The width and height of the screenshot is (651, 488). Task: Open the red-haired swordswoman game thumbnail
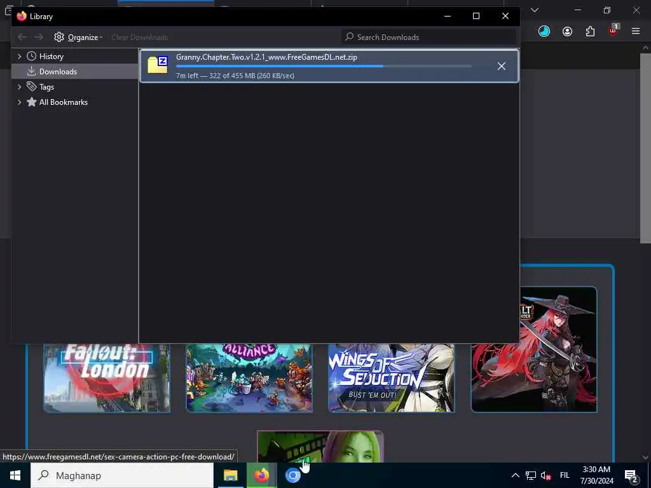(x=534, y=349)
